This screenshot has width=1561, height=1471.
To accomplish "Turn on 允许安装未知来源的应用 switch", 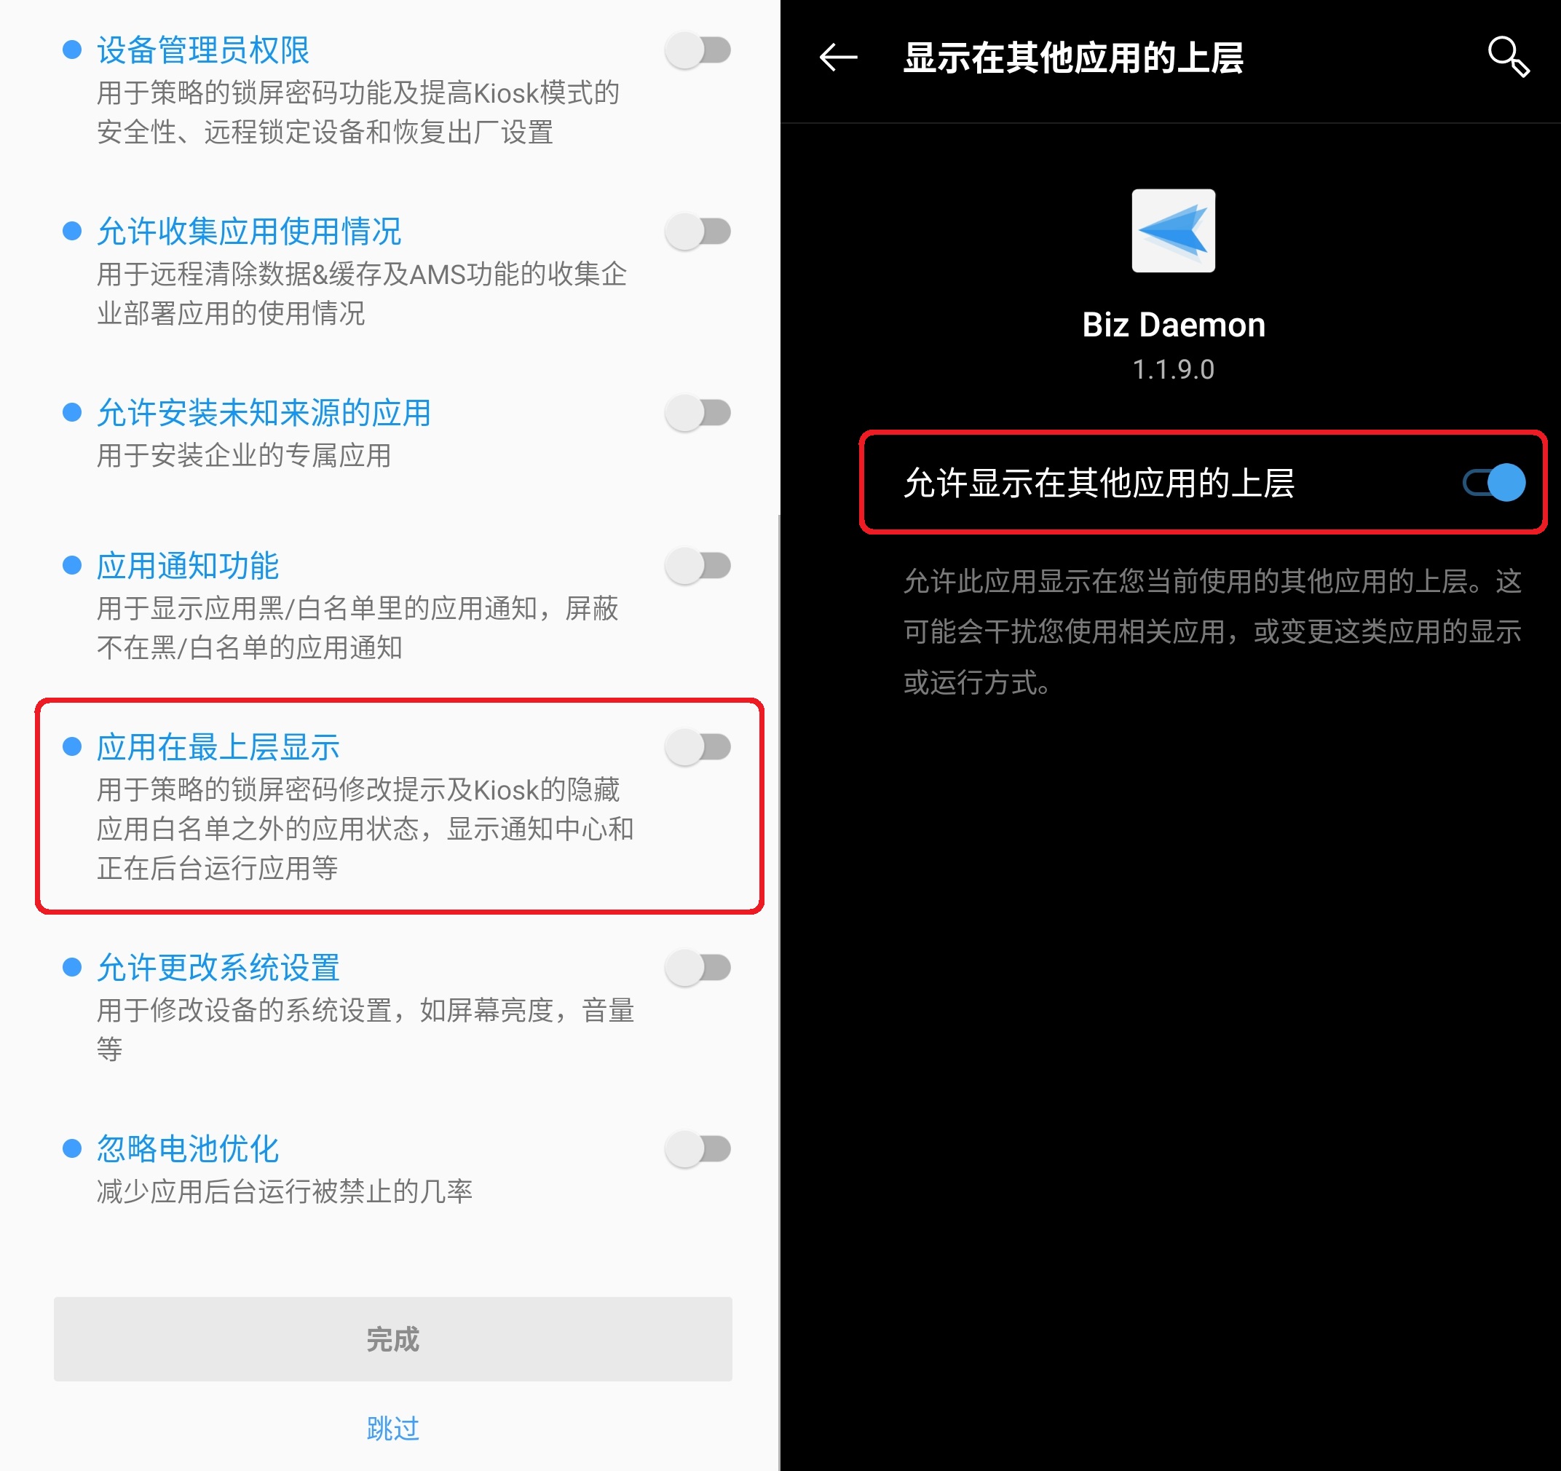I will pos(698,413).
